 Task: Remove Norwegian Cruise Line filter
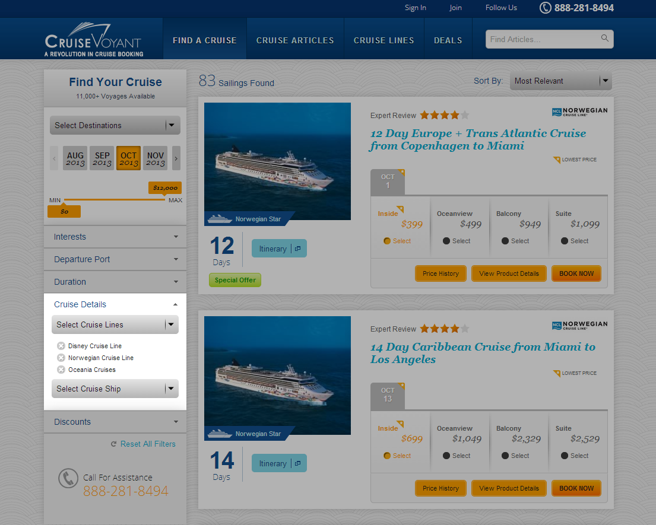click(x=61, y=358)
